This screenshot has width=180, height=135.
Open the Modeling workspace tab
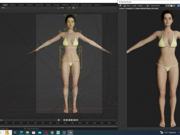click(13, 5)
